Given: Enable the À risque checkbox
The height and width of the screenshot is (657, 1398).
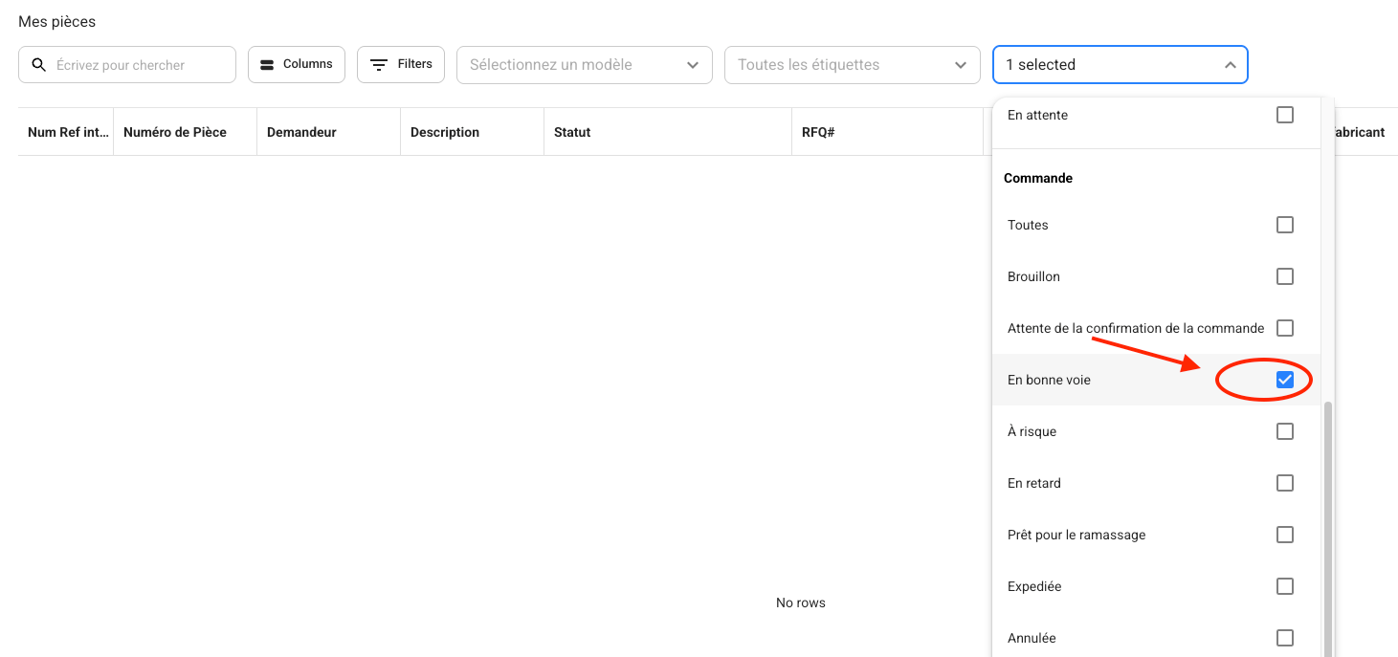Looking at the screenshot, I should click(x=1284, y=431).
